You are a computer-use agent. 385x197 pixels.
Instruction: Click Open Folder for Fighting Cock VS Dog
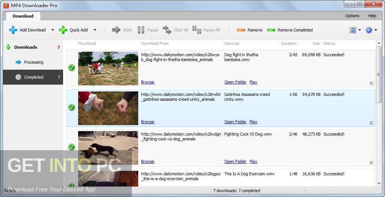(x=236, y=161)
